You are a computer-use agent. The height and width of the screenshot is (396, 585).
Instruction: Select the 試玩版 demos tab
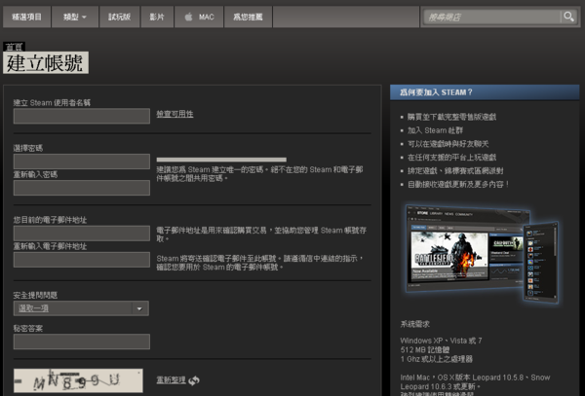coord(119,17)
